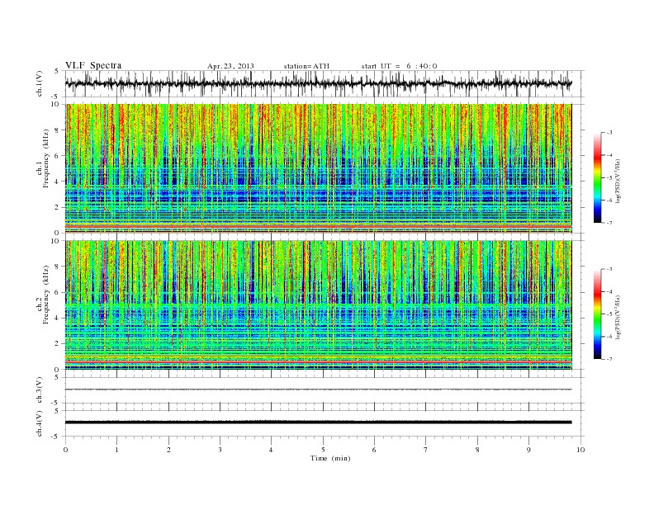The image size is (654, 505).
Task: Click the upper color bar's log(PSD) label
Action: pos(619,181)
